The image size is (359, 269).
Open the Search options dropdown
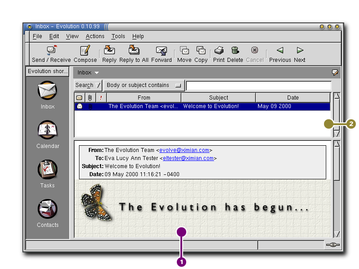tap(88, 85)
